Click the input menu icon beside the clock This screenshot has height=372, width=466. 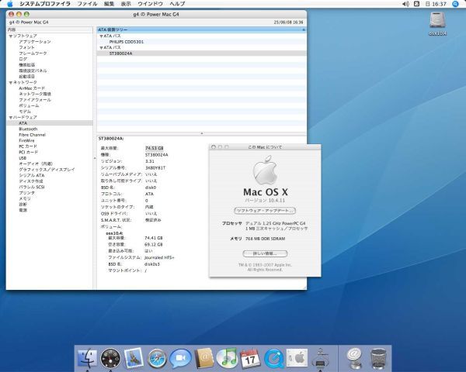[416, 4]
